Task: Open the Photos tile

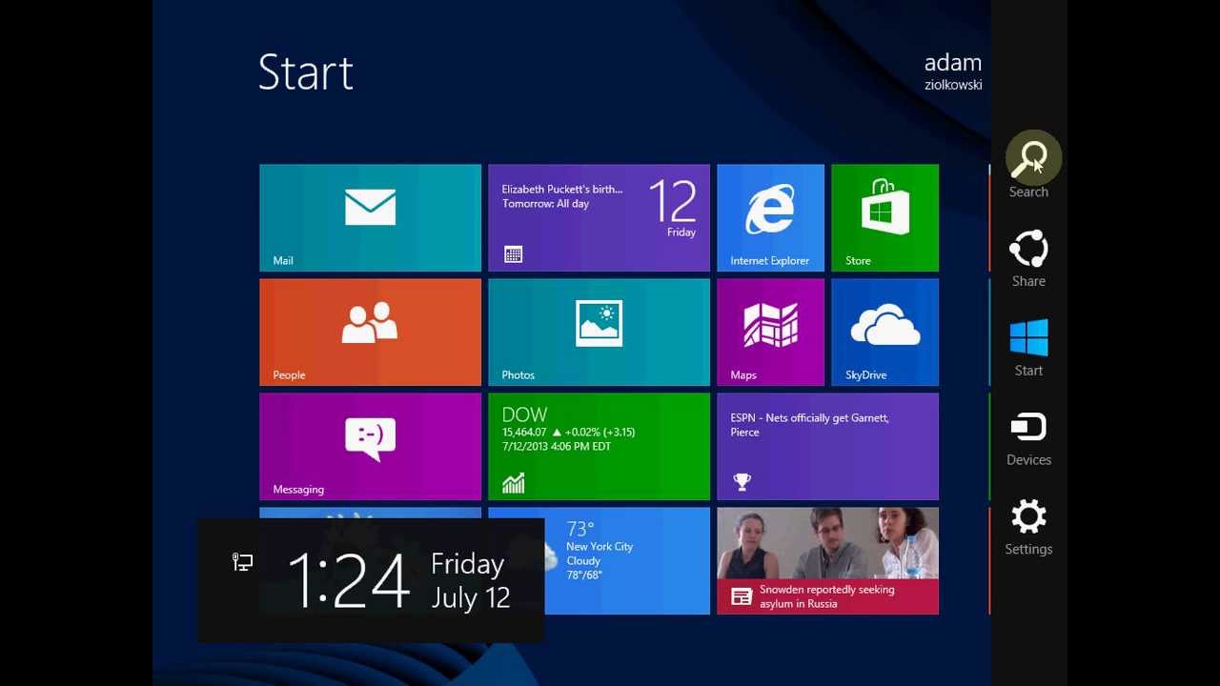Action: point(599,333)
